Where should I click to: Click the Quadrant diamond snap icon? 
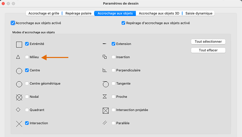coord(18,110)
